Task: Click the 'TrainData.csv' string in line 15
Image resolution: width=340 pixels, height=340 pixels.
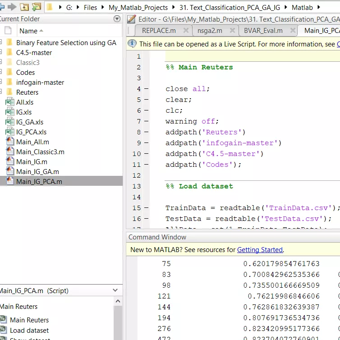Action: click(x=300, y=208)
